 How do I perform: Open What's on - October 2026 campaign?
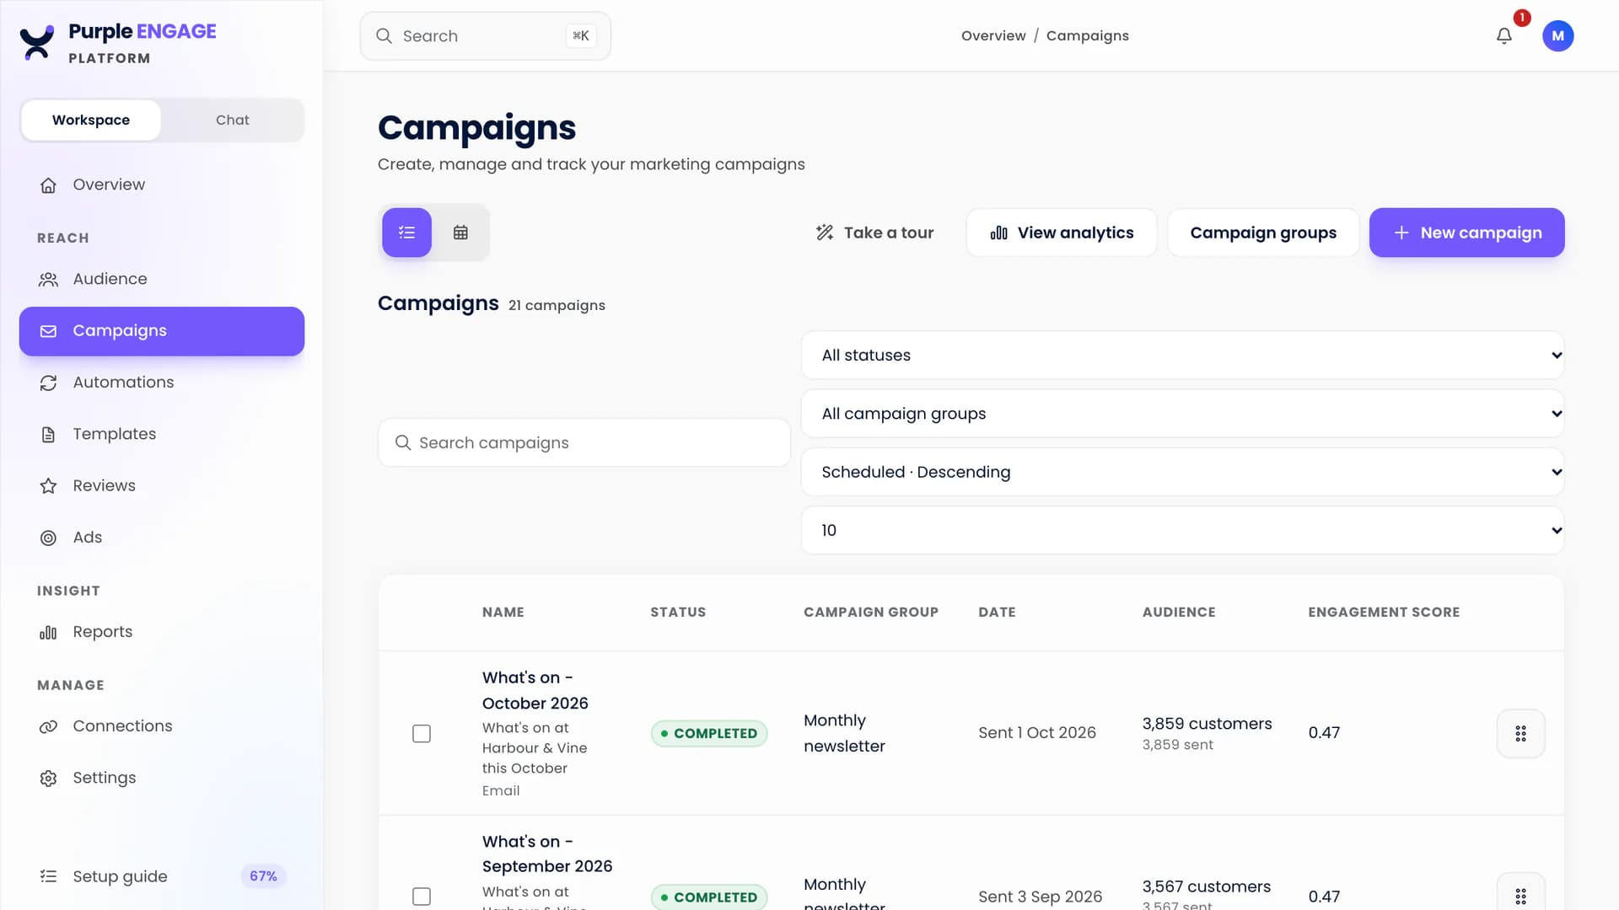coord(535,690)
